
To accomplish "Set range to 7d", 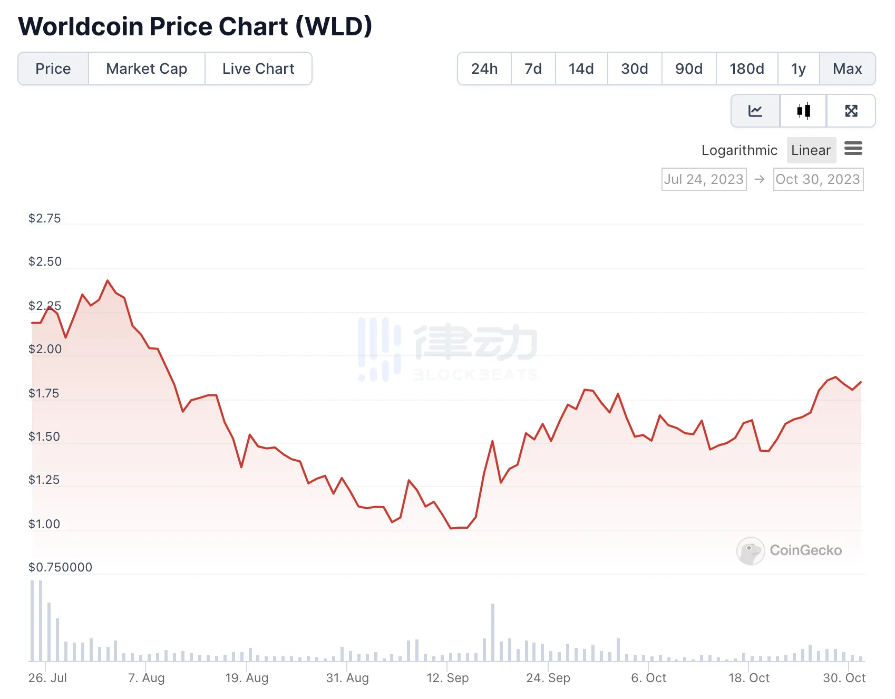I will tap(533, 69).
